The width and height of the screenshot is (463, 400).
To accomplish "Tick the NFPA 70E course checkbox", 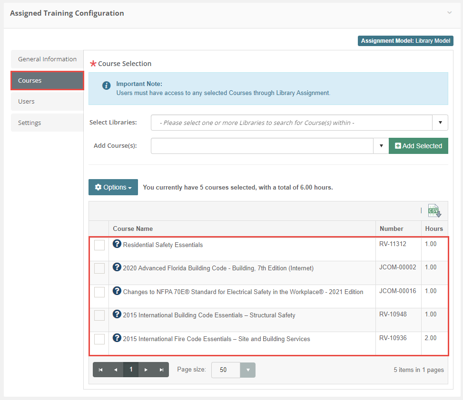I will point(99,292).
